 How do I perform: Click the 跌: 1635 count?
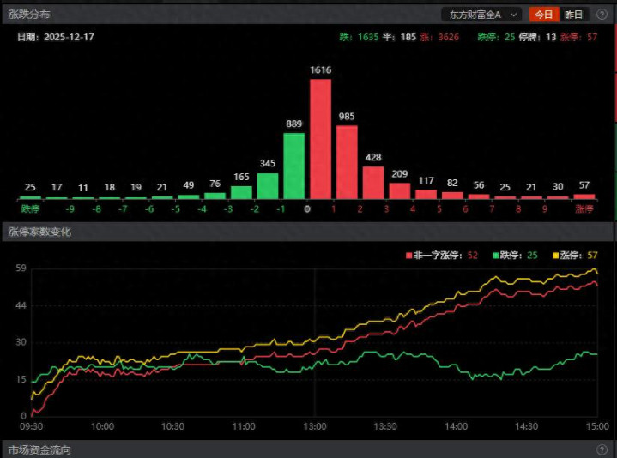pos(359,37)
